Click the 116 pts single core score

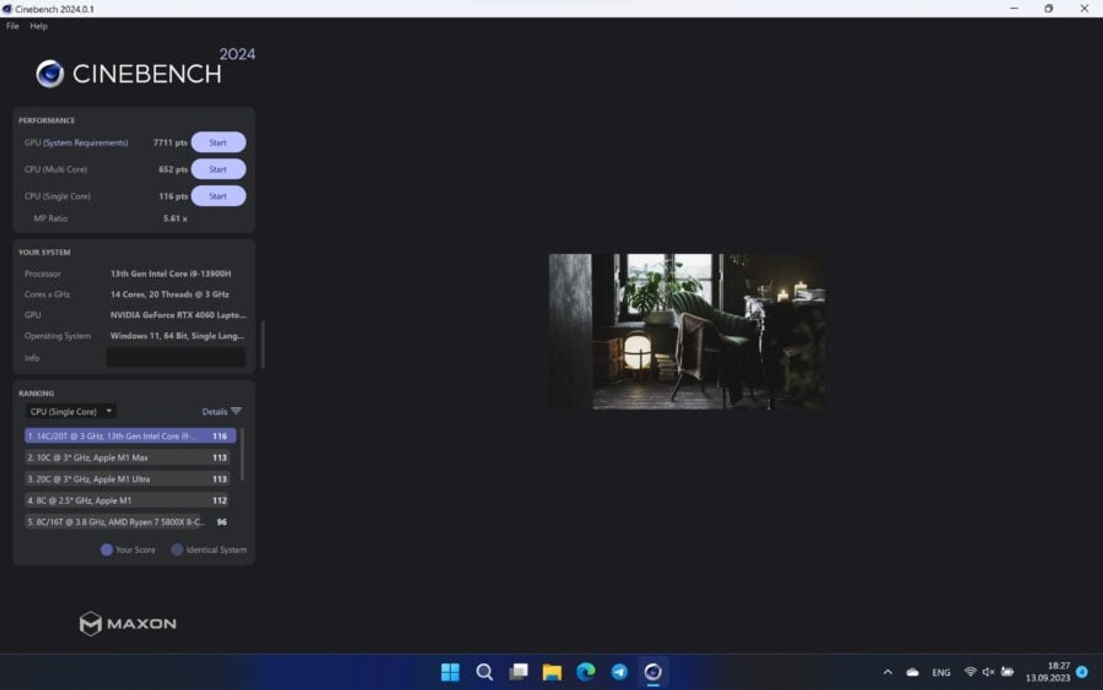coord(173,196)
